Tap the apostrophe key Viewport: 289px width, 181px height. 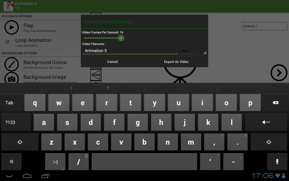[x=210, y=162]
